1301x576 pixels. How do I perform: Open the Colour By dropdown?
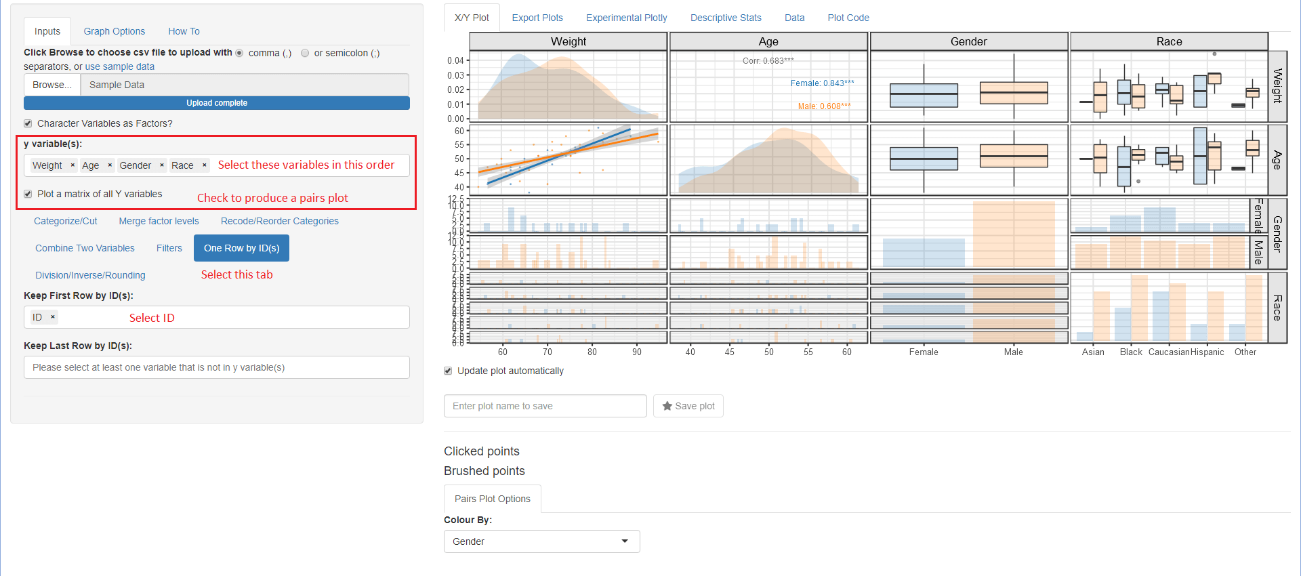[x=541, y=541]
